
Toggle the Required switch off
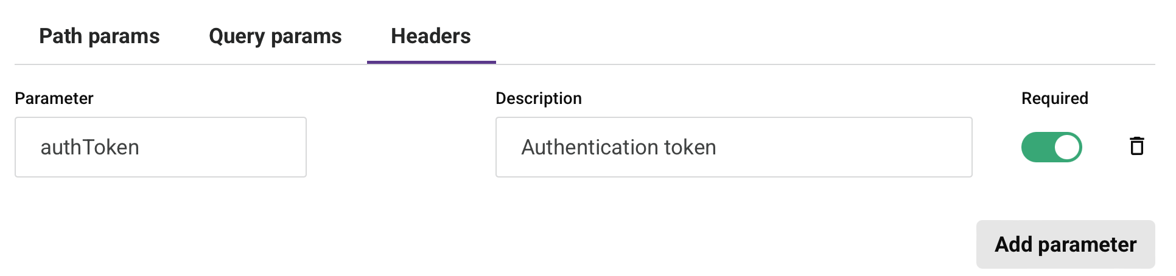pos(1051,147)
